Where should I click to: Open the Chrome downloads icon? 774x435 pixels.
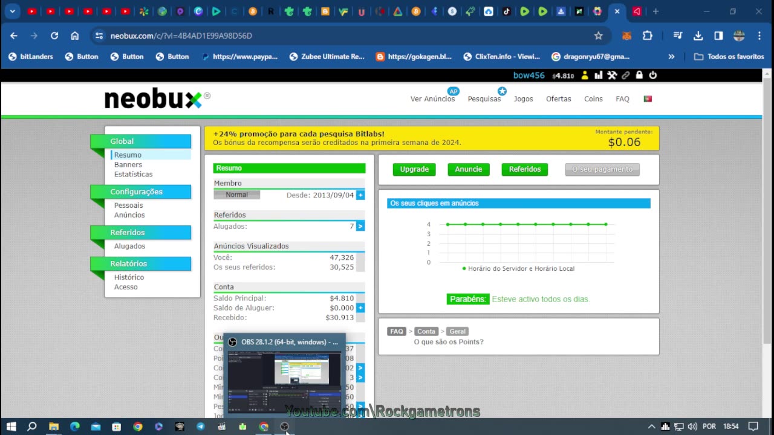[698, 36]
